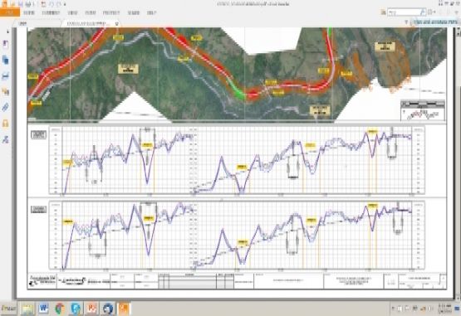Close the open PDF document tab
The width and height of the screenshot is (461, 316).
tap(117, 23)
